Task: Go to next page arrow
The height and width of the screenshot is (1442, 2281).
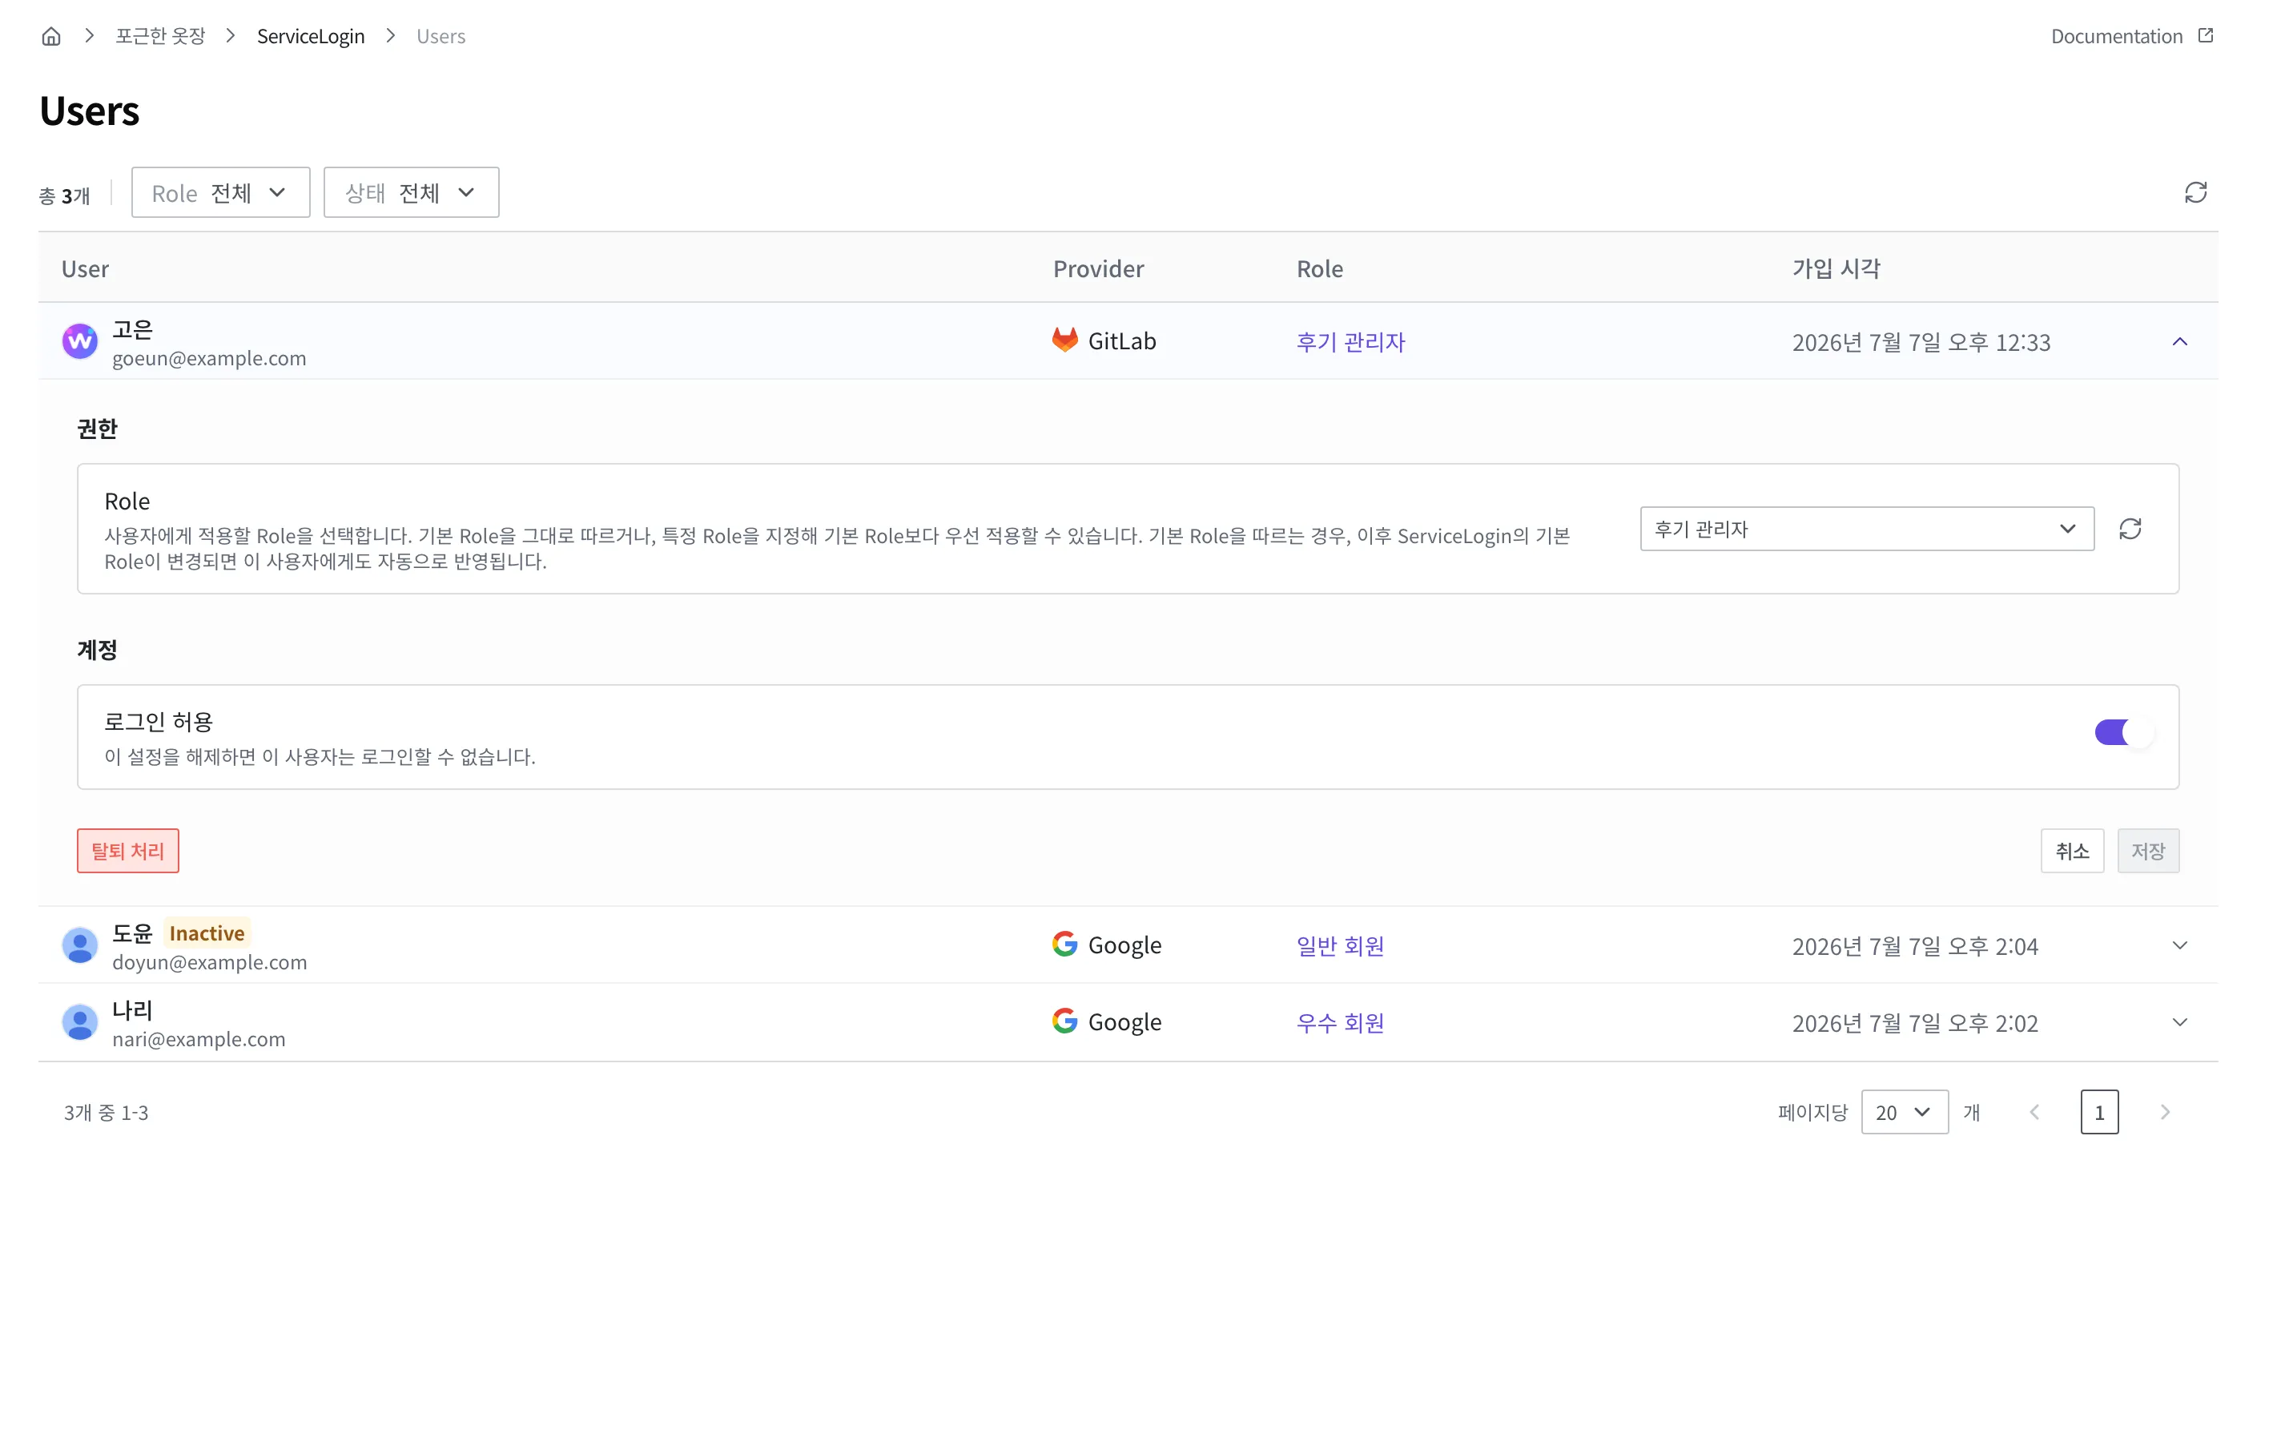Action: (2165, 1112)
